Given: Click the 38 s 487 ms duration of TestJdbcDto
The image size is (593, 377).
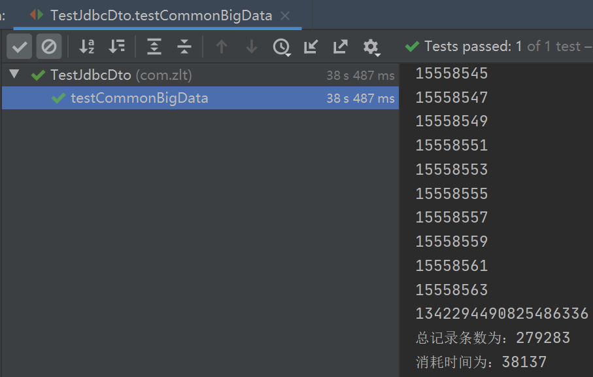Looking at the screenshot, I should click(x=360, y=75).
